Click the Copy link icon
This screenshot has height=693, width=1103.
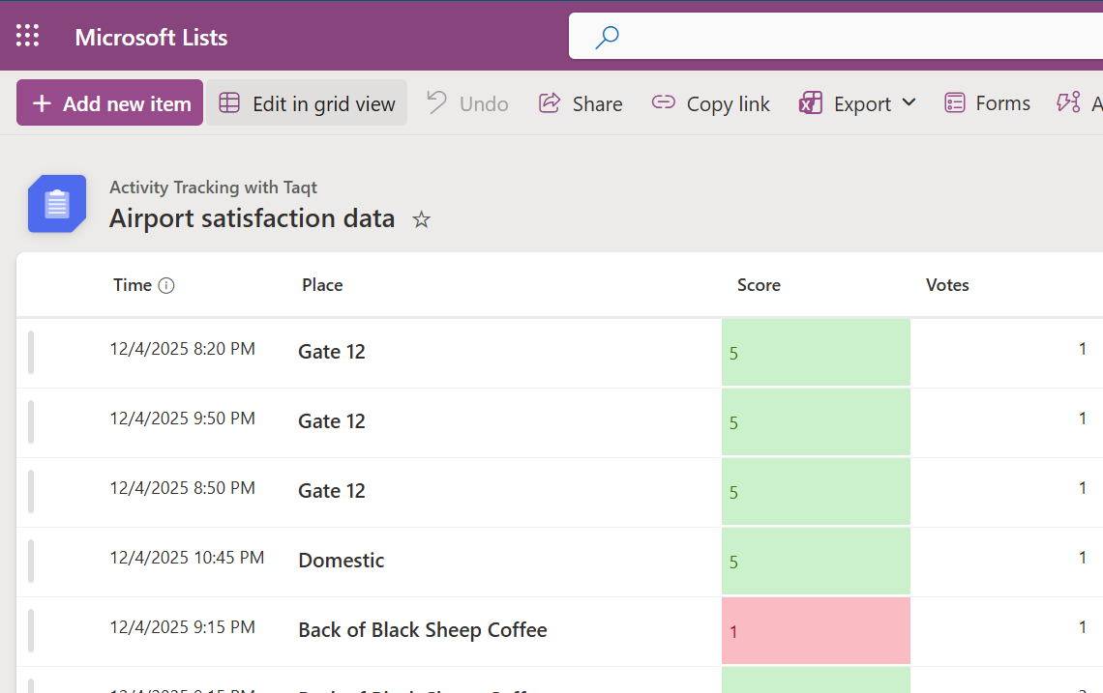click(663, 102)
